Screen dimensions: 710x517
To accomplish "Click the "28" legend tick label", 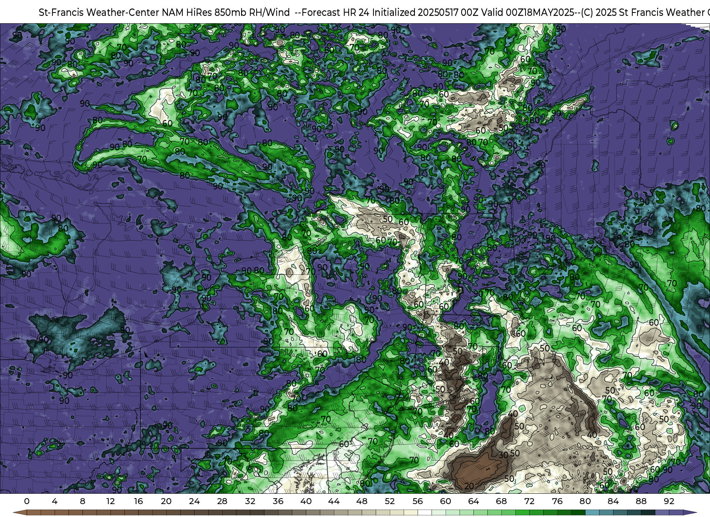I will (222, 501).
